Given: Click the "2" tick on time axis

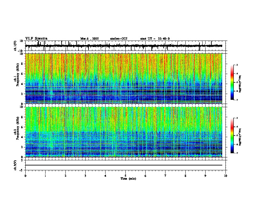Looking at the screenshot, I should pos(65,176).
